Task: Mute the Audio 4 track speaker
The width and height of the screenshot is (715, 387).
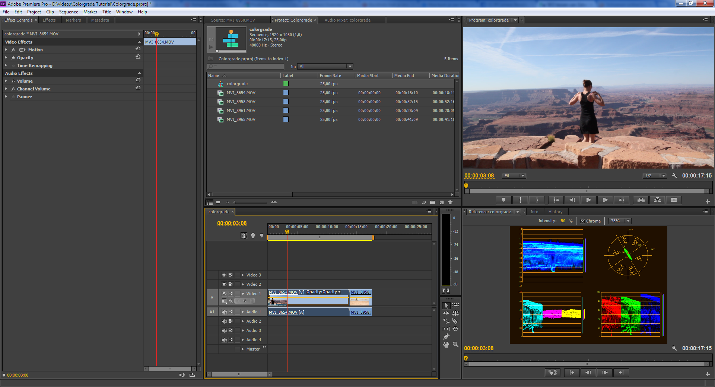Action: coord(224,340)
